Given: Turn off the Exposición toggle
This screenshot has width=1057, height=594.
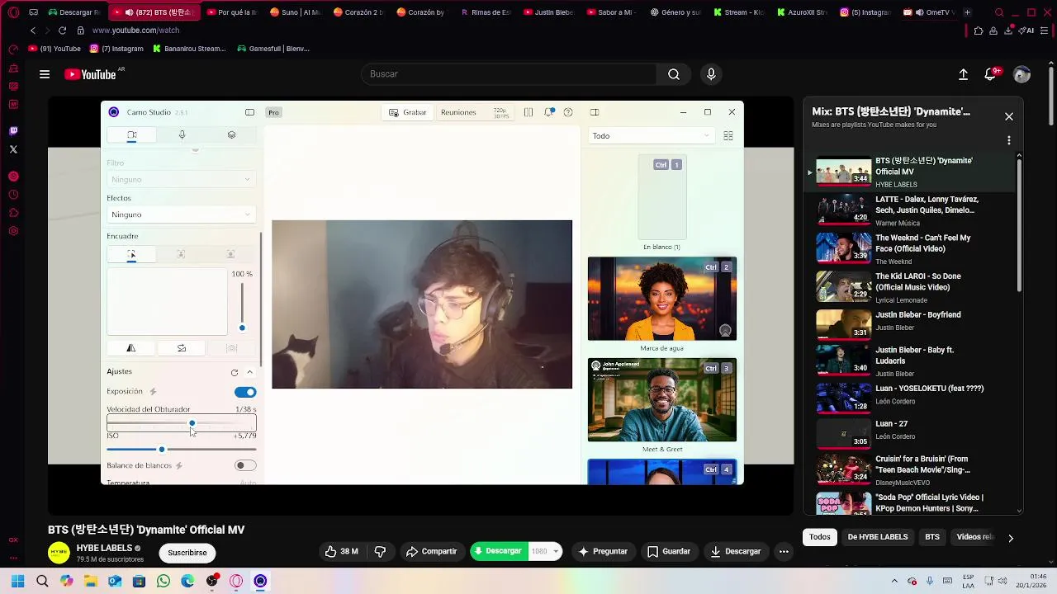Looking at the screenshot, I should coord(245,392).
